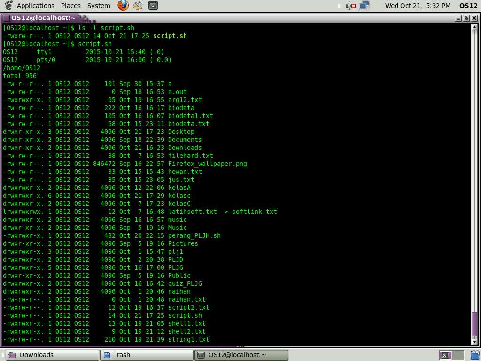Open the Trash icon at bottom-right corner

pos(475,355)
